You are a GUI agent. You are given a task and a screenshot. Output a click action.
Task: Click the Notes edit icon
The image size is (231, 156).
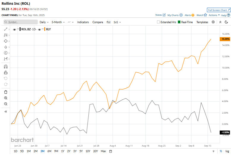[x=164, y=15]
